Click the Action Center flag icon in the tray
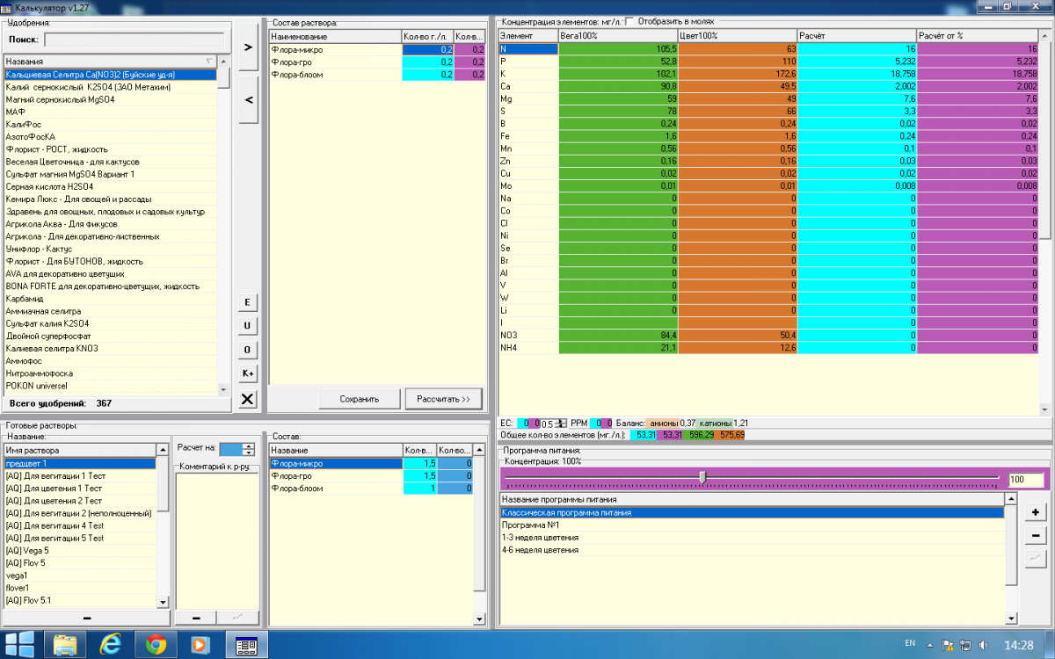 (x=947, y=645)
